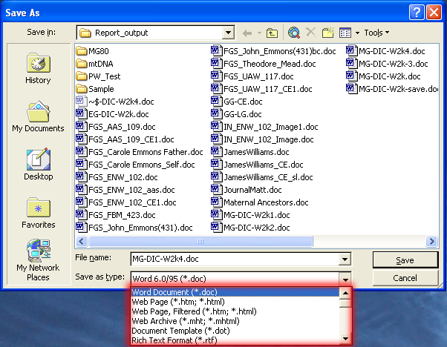447x347 pixels.
Task: Open My Network Places
Action: pyautogui.click(x=38, y=260)
